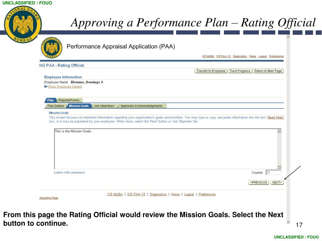Select the Plan Details subtab
Image resolution: width=322 pixels, height=241 pixels.
coord(56,106)
